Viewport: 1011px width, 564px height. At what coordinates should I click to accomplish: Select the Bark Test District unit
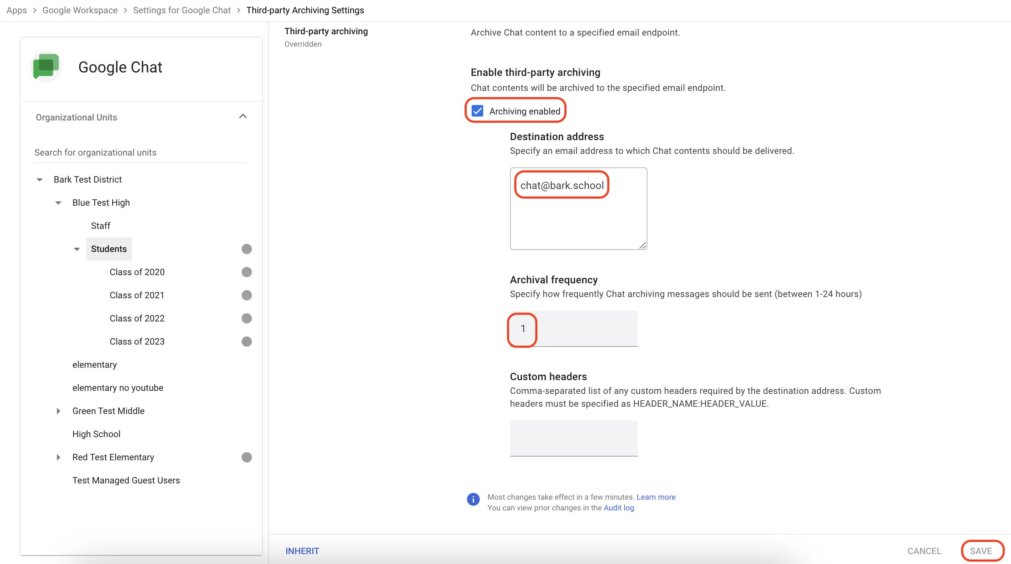point(88,180)
